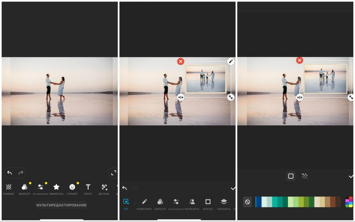Open the СМЕШАТЬ blend layers tool
The image size is (355, 222).
(x=224, y=204)
